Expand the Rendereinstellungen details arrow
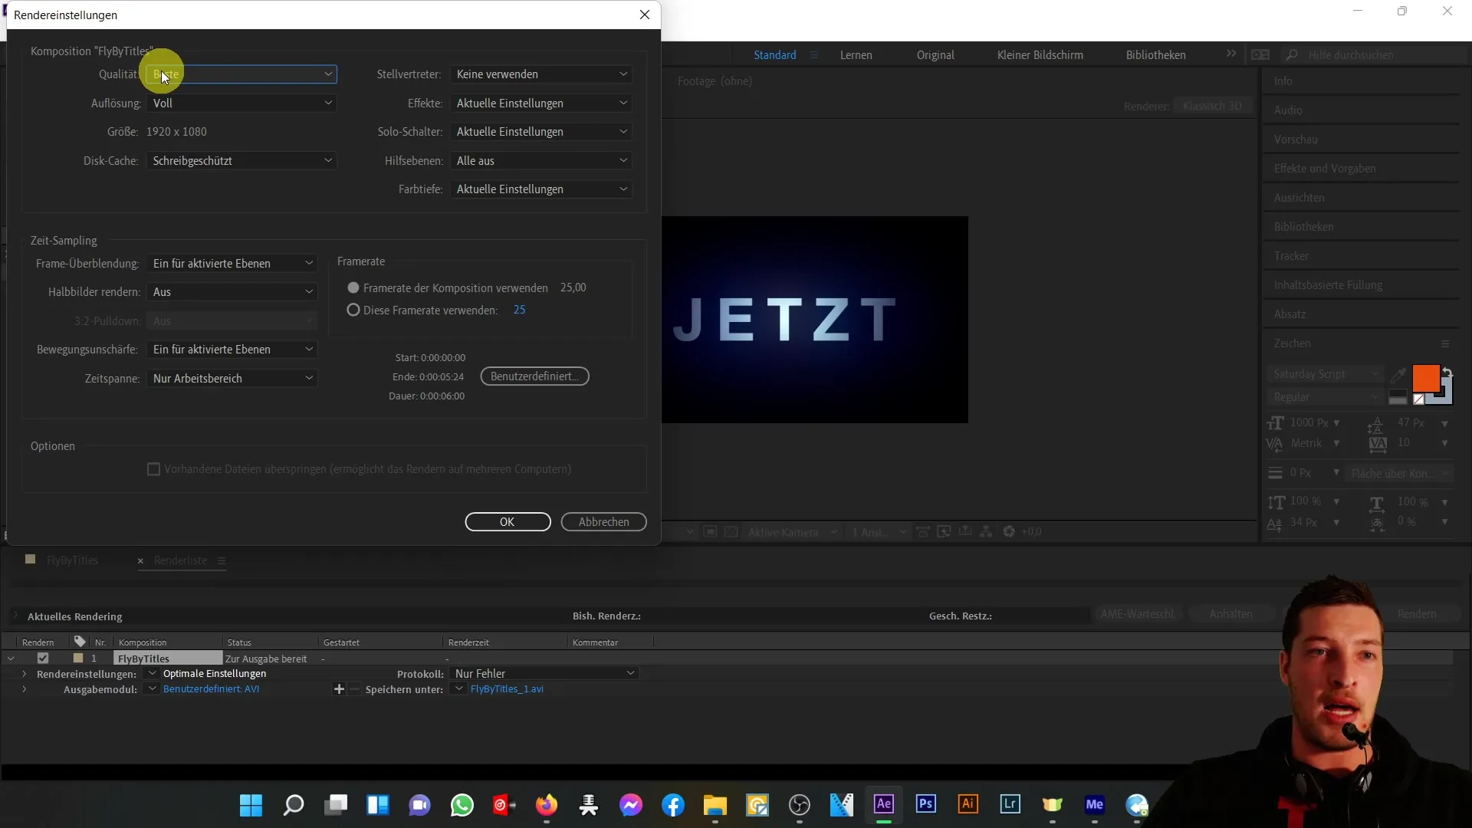The image size is (1472, 828). pyautogui.click(x=25, y=674)
